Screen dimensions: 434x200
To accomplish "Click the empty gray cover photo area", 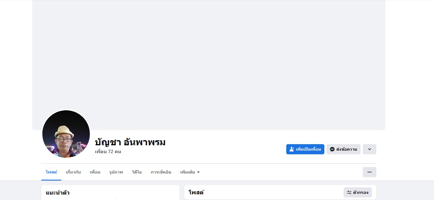I will 209,65.
